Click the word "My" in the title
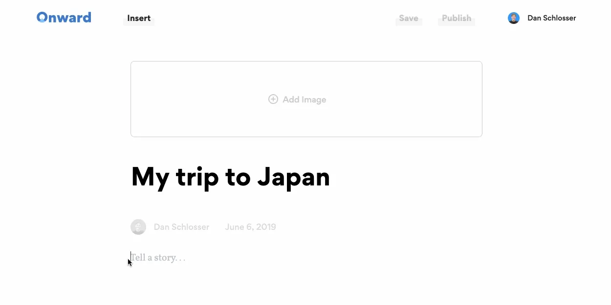611x305 pixels. [x=150, y=177]
